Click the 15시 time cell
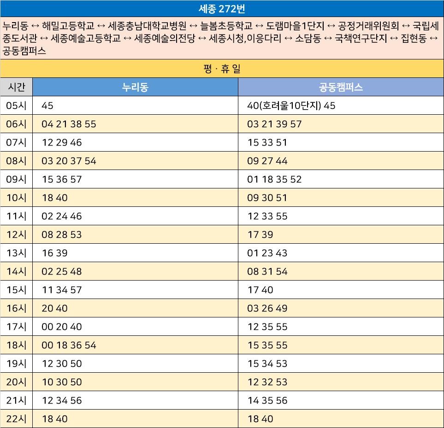The image size is (444, 428). [17, 290]
